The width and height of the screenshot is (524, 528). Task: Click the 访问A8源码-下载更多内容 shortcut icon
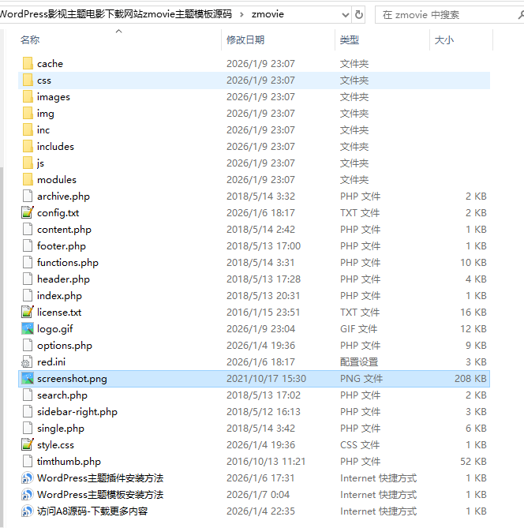coord(28,511)
